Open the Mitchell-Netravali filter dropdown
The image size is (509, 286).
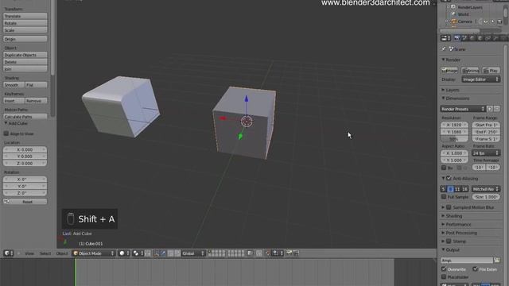pos(486,189)
